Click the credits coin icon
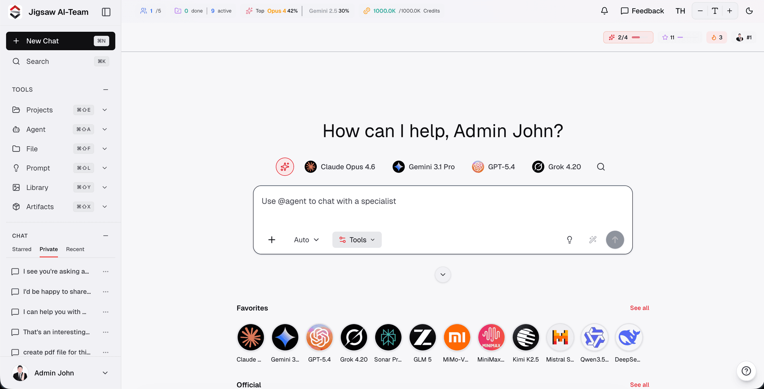The width and height of the screenshot is (764, 389). click(x=367, y=11)
